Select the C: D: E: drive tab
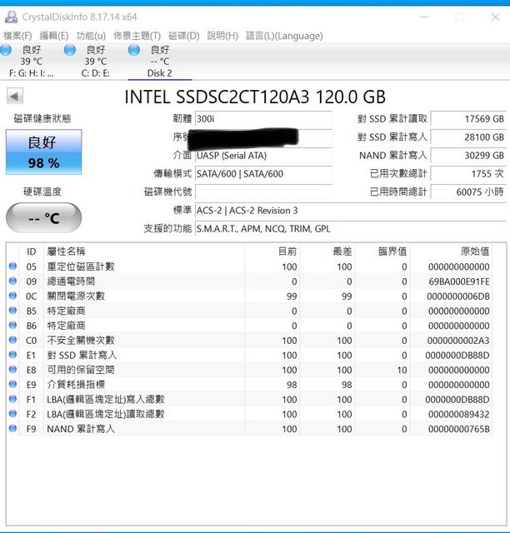The image size is (510, 533). point(96,62)
